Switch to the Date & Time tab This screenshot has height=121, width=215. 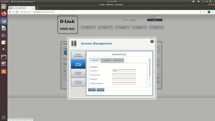tap(118, 61)
